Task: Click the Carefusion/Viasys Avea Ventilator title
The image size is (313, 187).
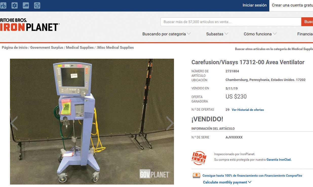Action: pyautogui.click(x=248, y=62)
